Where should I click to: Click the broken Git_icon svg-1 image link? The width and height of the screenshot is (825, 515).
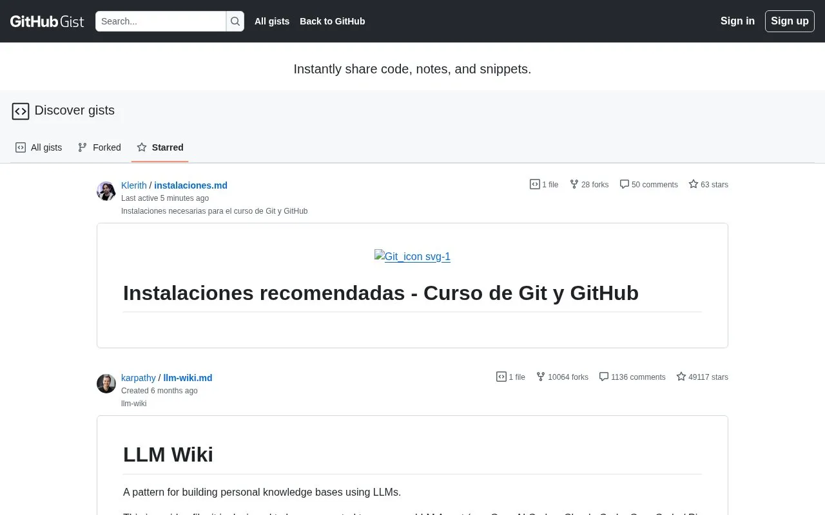(412, 256)
